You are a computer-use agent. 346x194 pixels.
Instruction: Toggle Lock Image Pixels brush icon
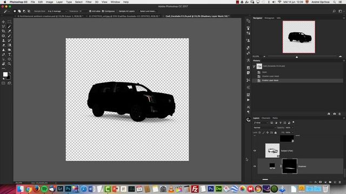pos(263,133)
